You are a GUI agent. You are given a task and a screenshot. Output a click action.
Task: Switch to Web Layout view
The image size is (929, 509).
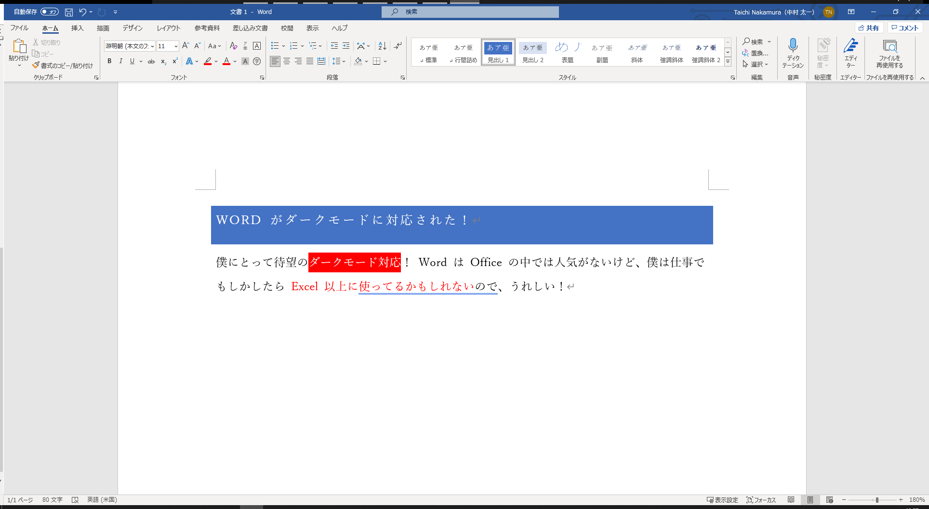click(829, 500)
